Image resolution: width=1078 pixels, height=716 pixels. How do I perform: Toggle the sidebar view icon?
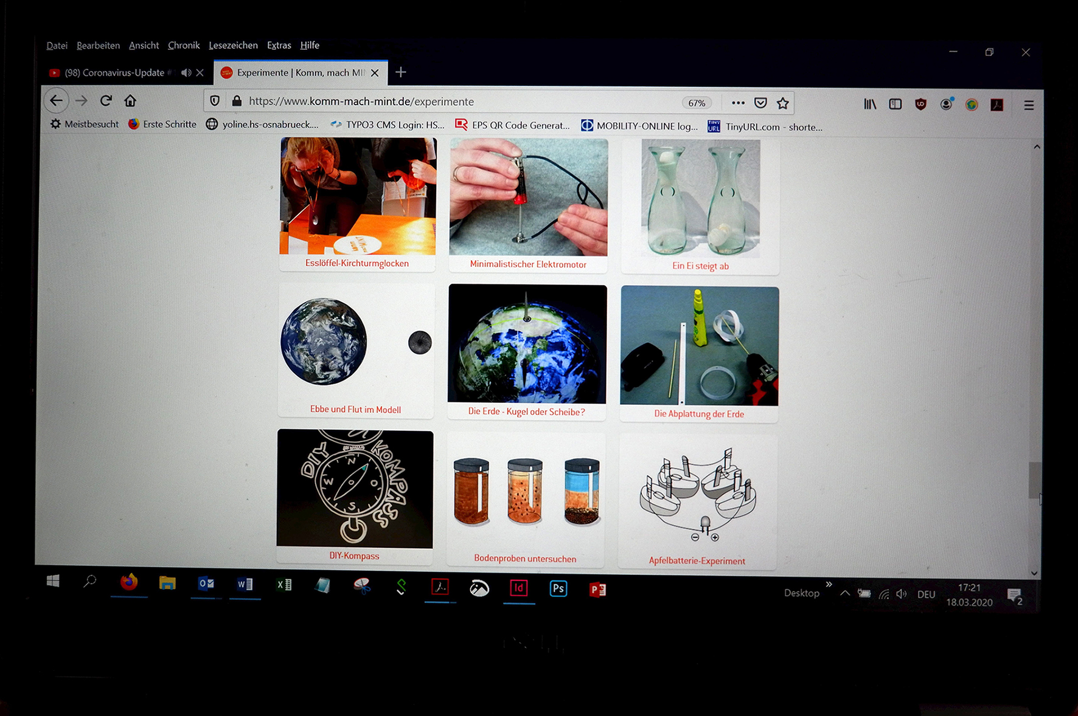tap(895, 104)
